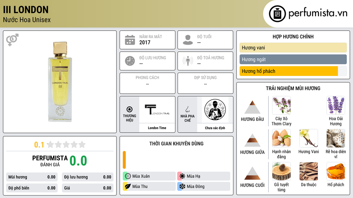Click the person icon beside Độ tuổi
This screenshot has height=198, width=353.
pos(188,40)
